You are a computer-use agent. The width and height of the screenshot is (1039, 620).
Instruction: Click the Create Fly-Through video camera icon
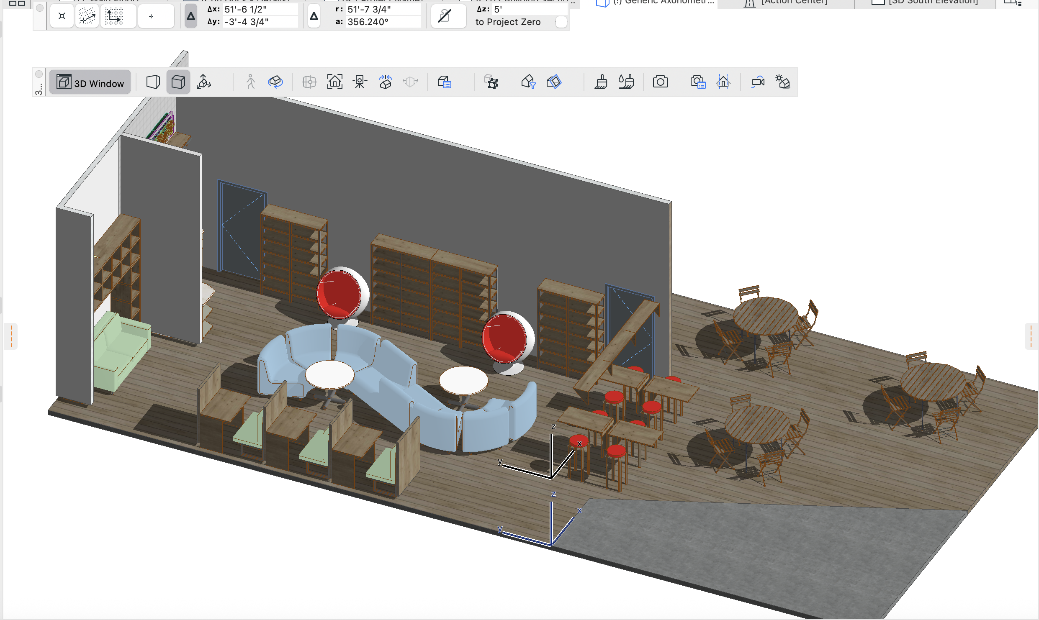758,82
